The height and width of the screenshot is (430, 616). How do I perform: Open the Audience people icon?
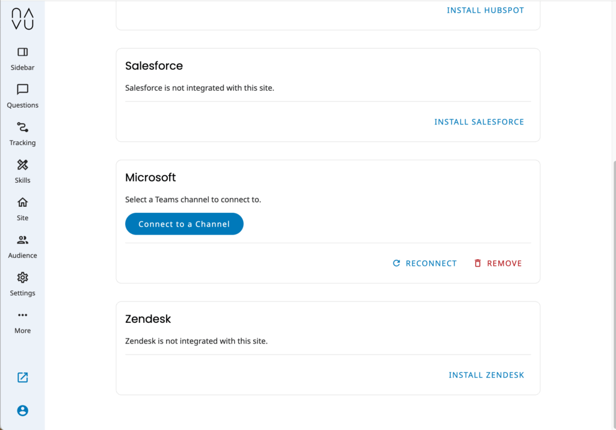(x=22, y=240)
